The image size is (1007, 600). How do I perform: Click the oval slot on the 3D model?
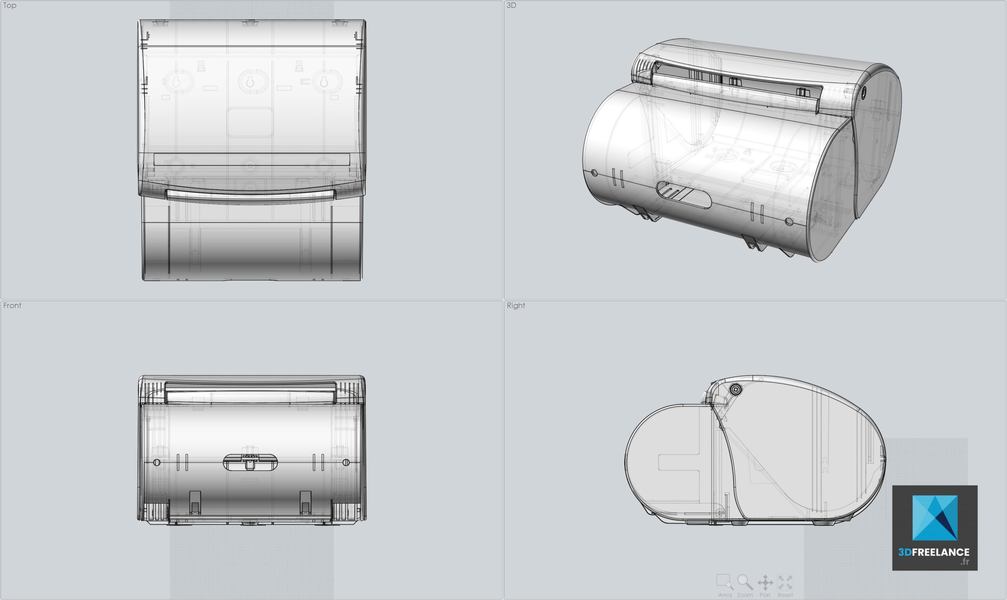point(684,195)
